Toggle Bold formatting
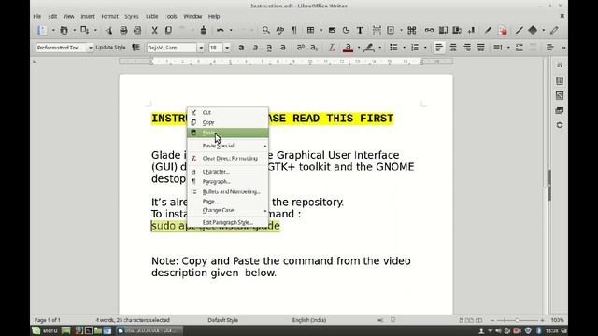The image size is (598, 336). click(241, 48)
